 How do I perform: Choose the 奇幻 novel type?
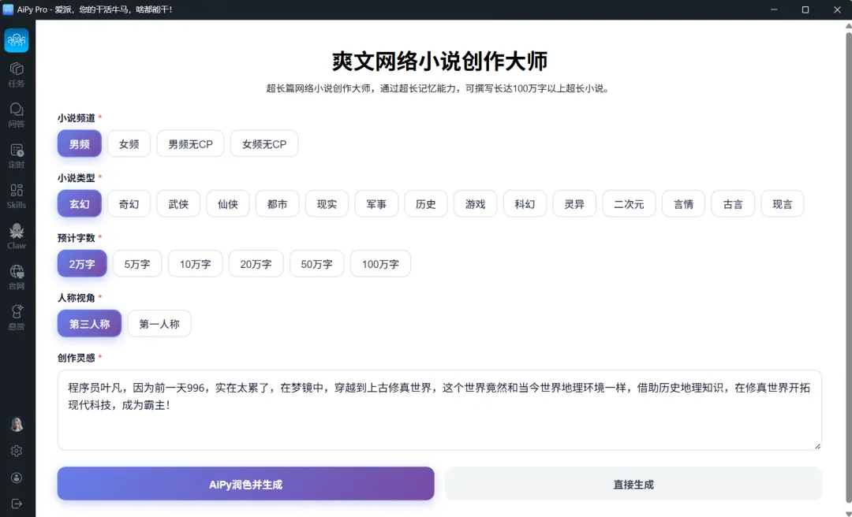pyautogui.click(x=129, y=204)
